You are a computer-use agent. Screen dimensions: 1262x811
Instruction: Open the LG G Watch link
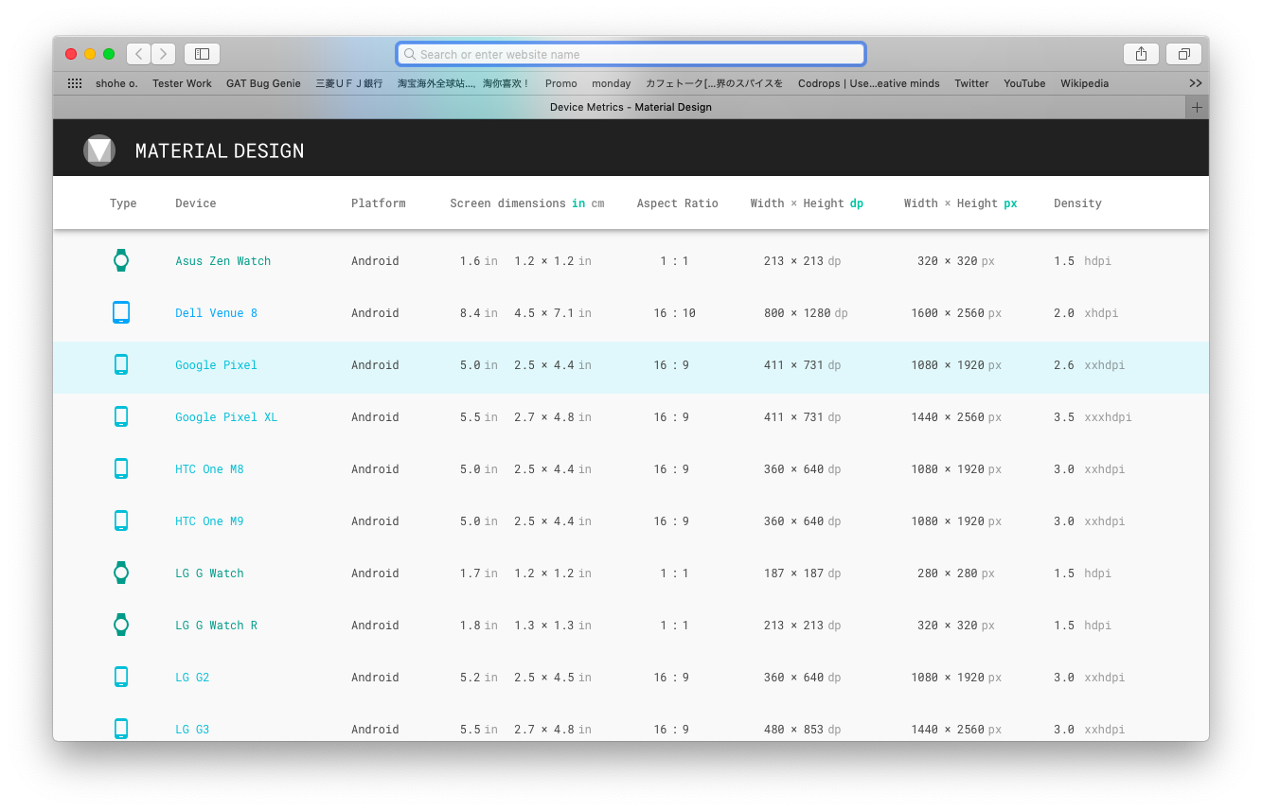209,573
